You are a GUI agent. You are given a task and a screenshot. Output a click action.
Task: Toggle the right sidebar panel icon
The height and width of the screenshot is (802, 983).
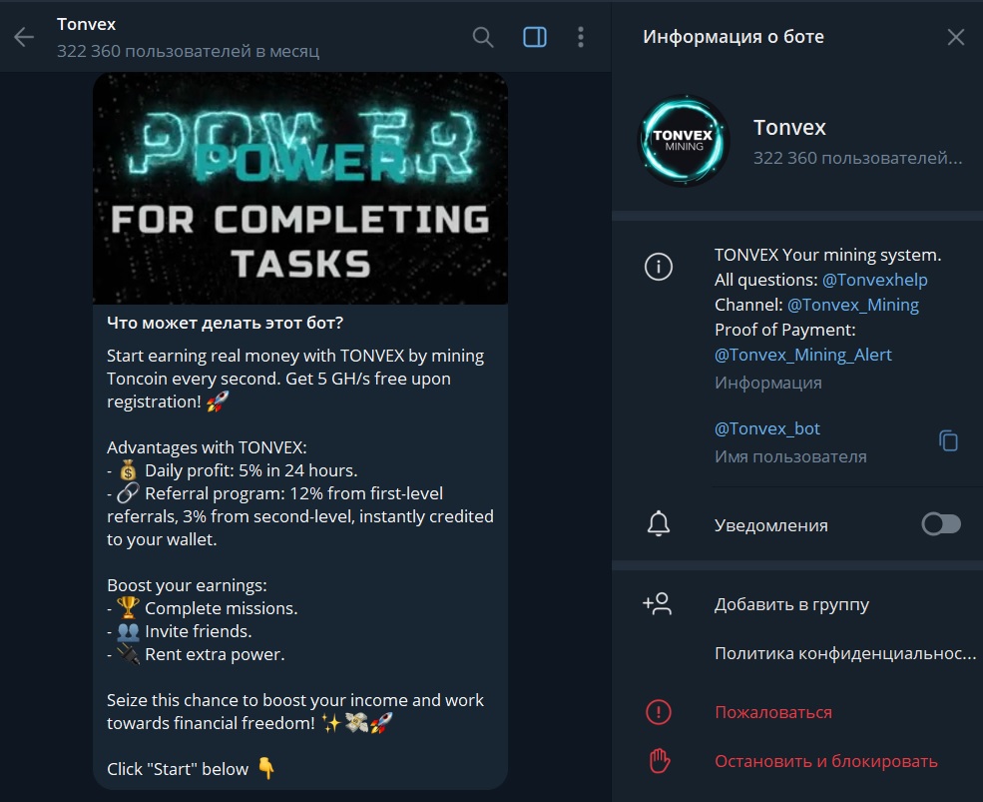(535, 37)
